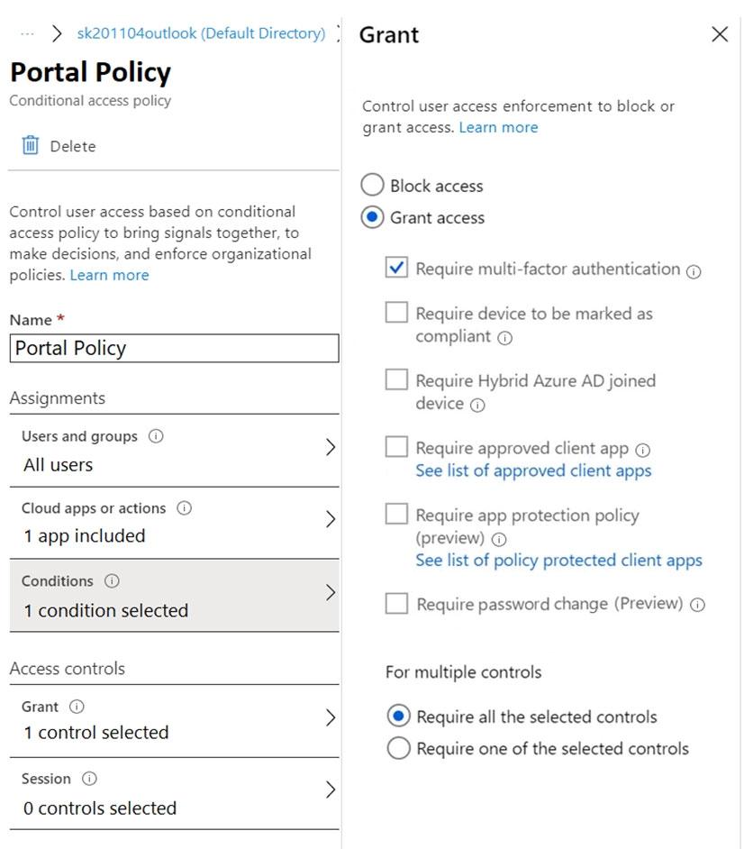Choose Require one of the selected controls

398,748
